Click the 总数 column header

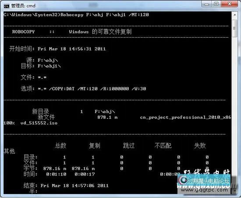click(60, 145)
